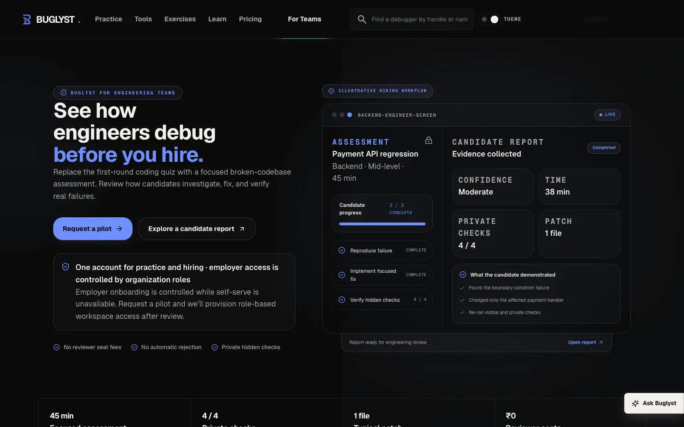Open the Open report link

pos(585,342)
